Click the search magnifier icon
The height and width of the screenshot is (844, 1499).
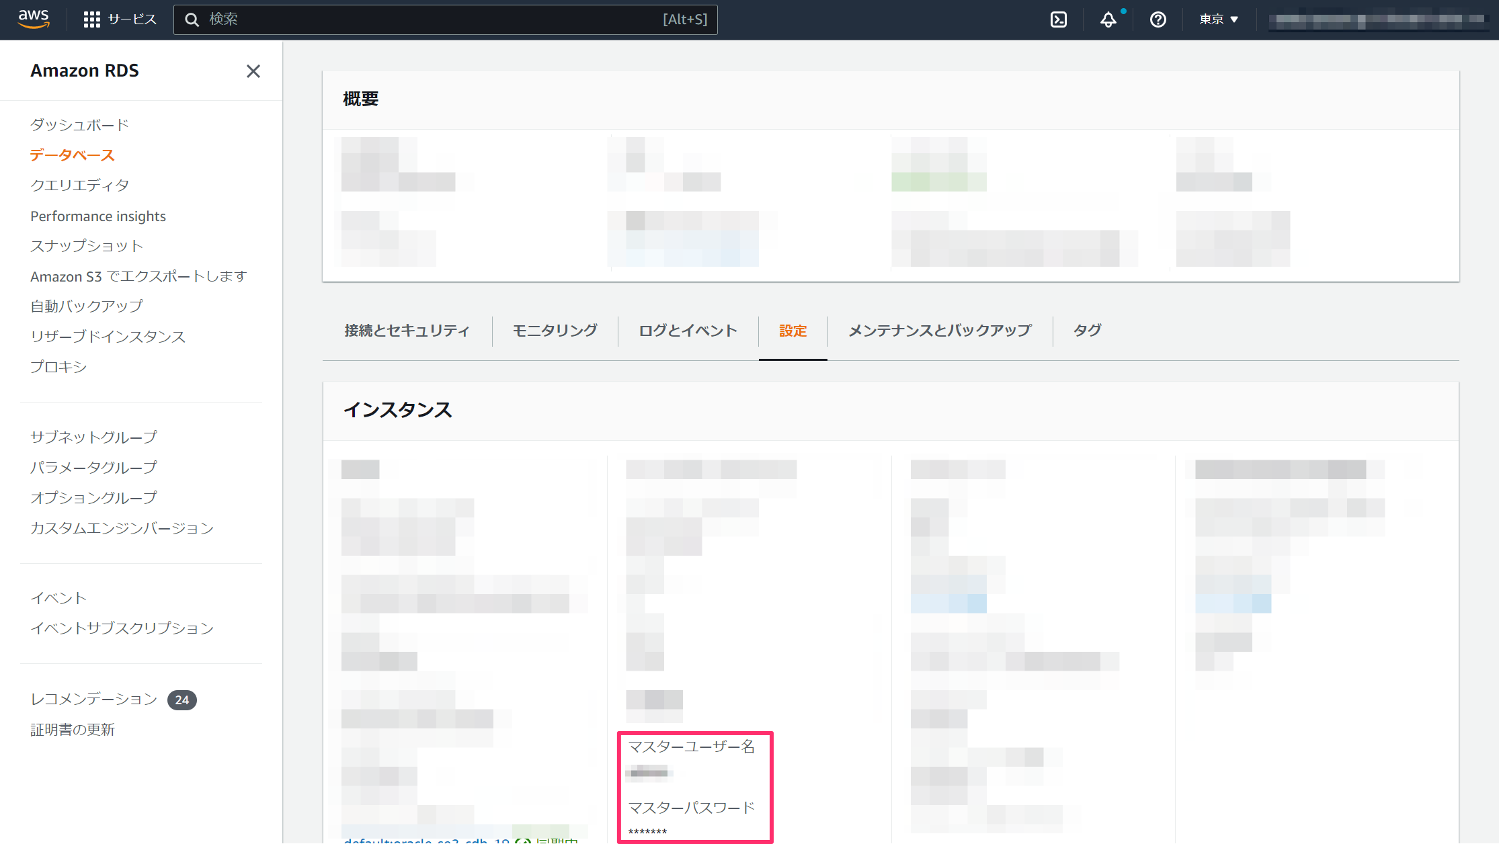point(192,19)
